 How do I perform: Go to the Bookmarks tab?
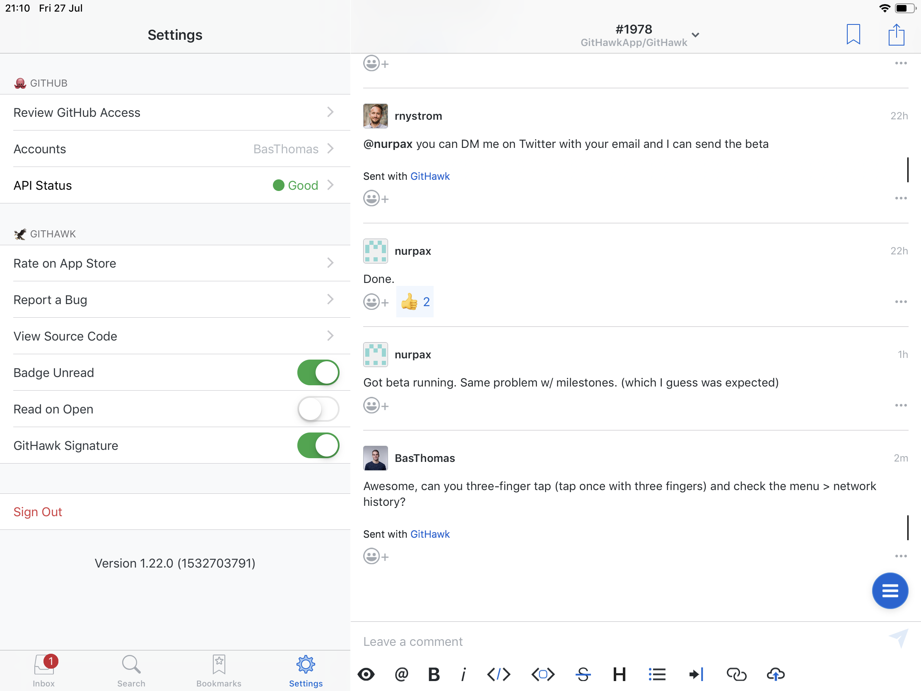coord(219,670)
